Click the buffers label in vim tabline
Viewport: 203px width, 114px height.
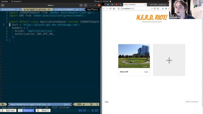[92, 9]
